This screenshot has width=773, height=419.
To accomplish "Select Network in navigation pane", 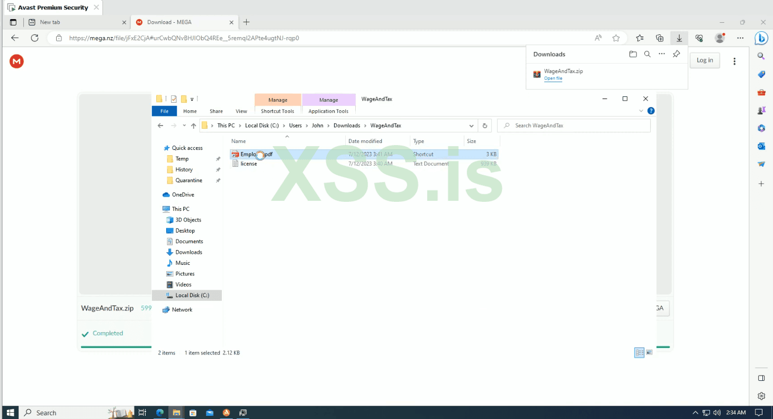I will tap(182, 310).
